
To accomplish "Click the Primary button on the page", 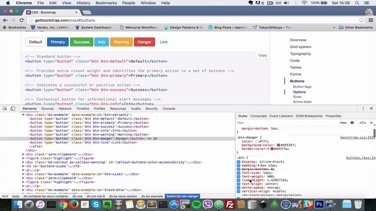I will coord(58,42).
